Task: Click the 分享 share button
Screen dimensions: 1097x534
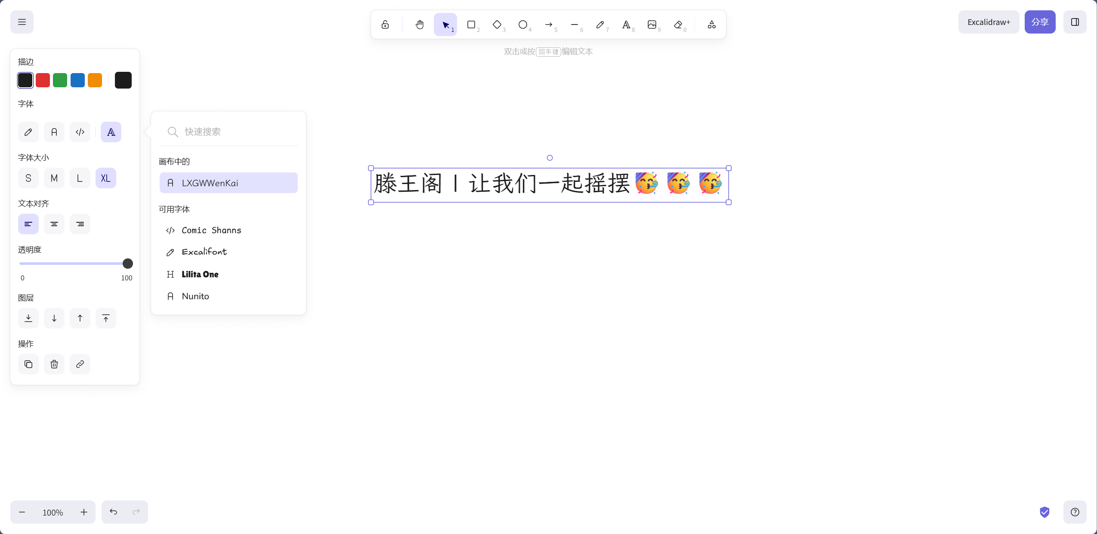Action: pyautogui.click(x=1040, y=22)
